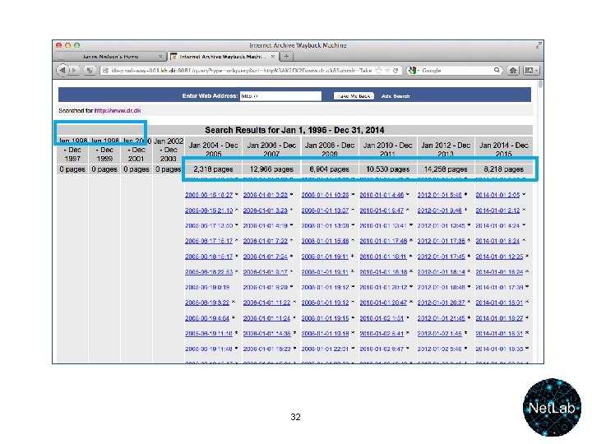Open the 2012-01-01 13:45 capture
This screenshot has height=444, width=592.
(441, 225)
